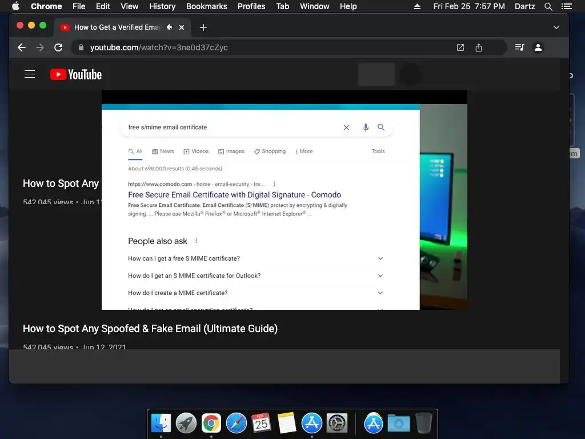The height and width of the screenshot is (439, 585).
Task: Click the voice search microphone icon
Action: [x=366, y=127]
